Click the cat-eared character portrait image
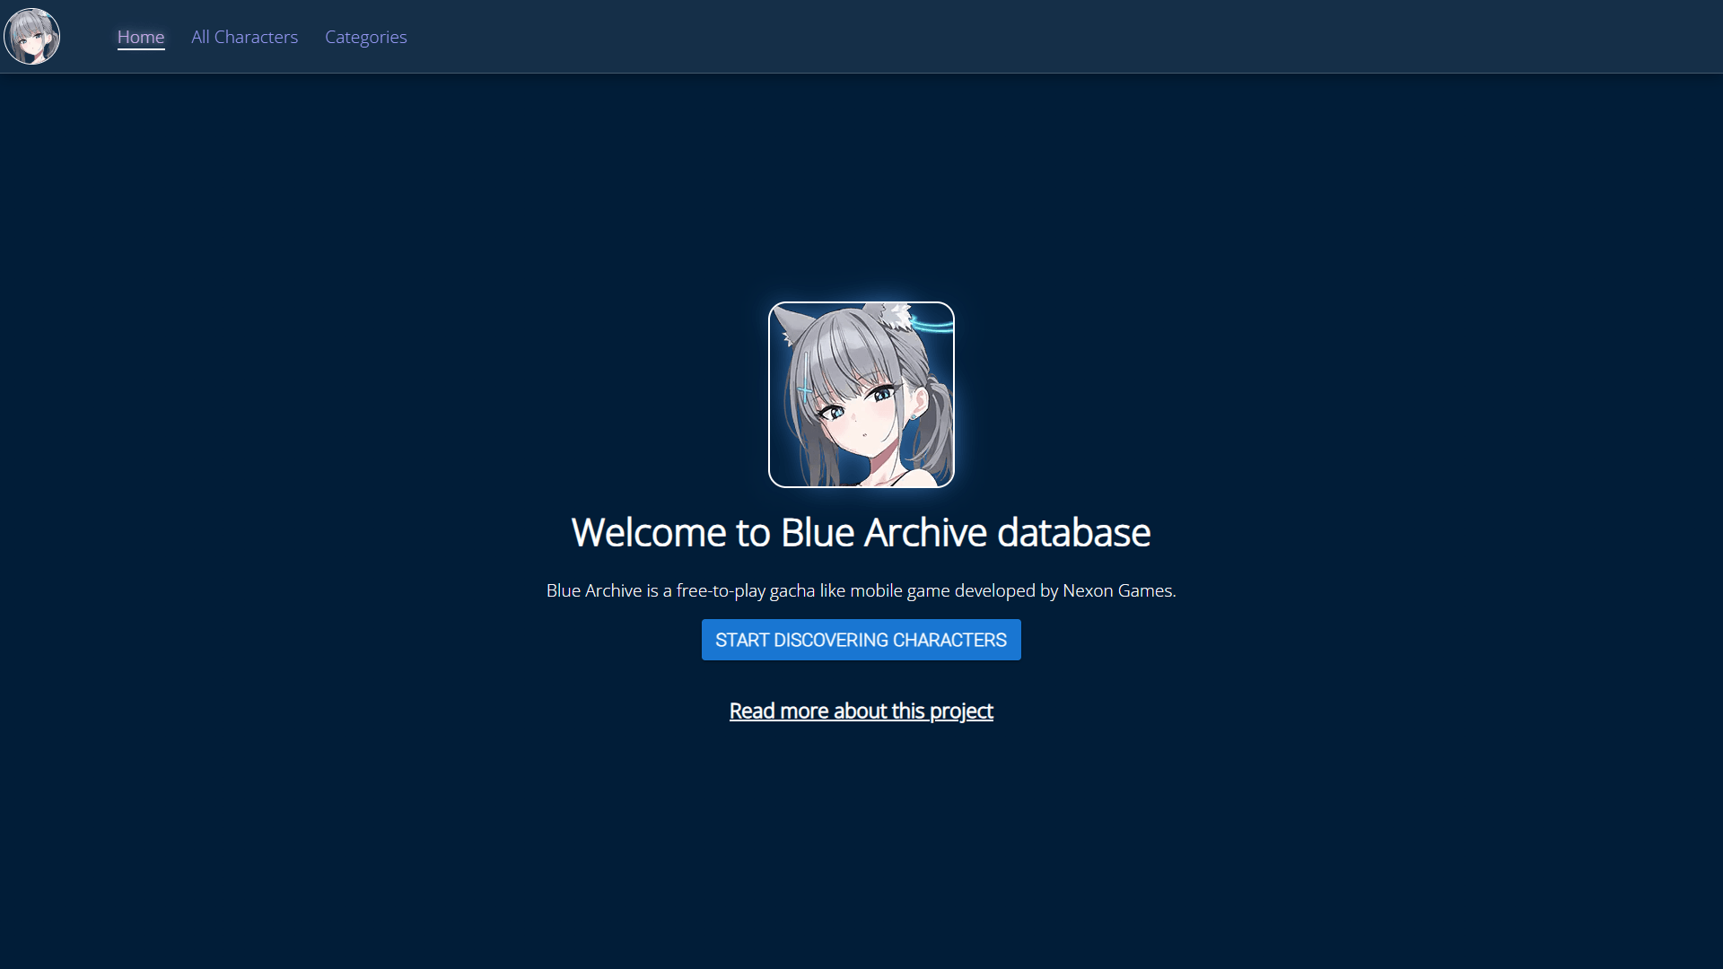The width and height of the screenshot is (1723, 969). click(x=861, y=395)
